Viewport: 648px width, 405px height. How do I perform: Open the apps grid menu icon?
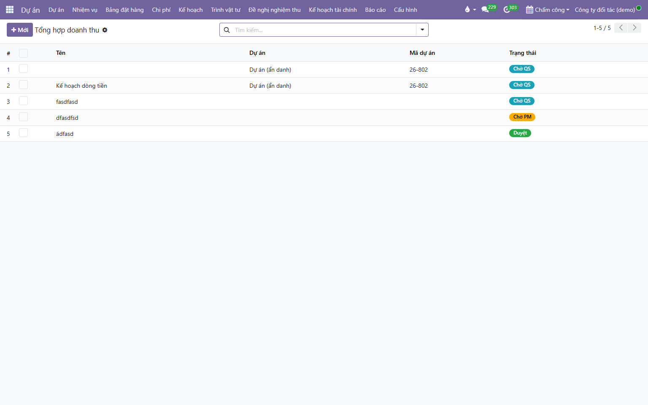pyautogui.click(x=10, y=10)
